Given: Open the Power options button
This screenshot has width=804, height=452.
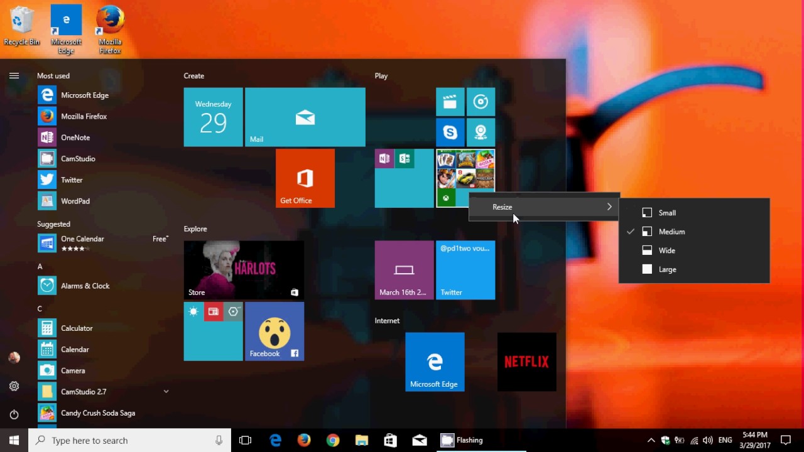Looking at the screenshot, I should pyautogui.click(x=14, y=414).
